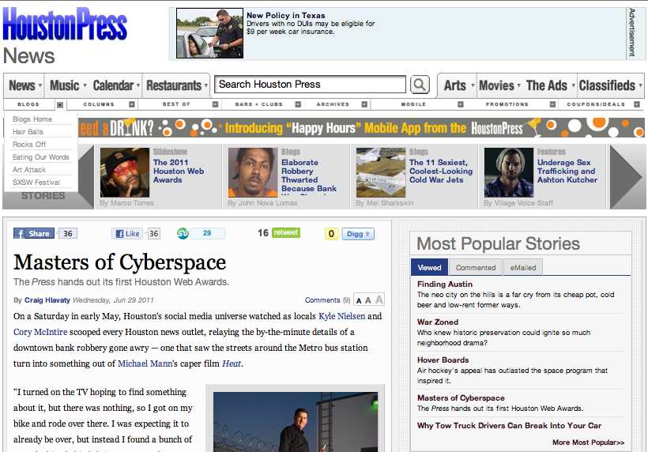Viewport: 648px width, 452px height.
Task: Switch to the Commented tab
Action: [476, 267]
